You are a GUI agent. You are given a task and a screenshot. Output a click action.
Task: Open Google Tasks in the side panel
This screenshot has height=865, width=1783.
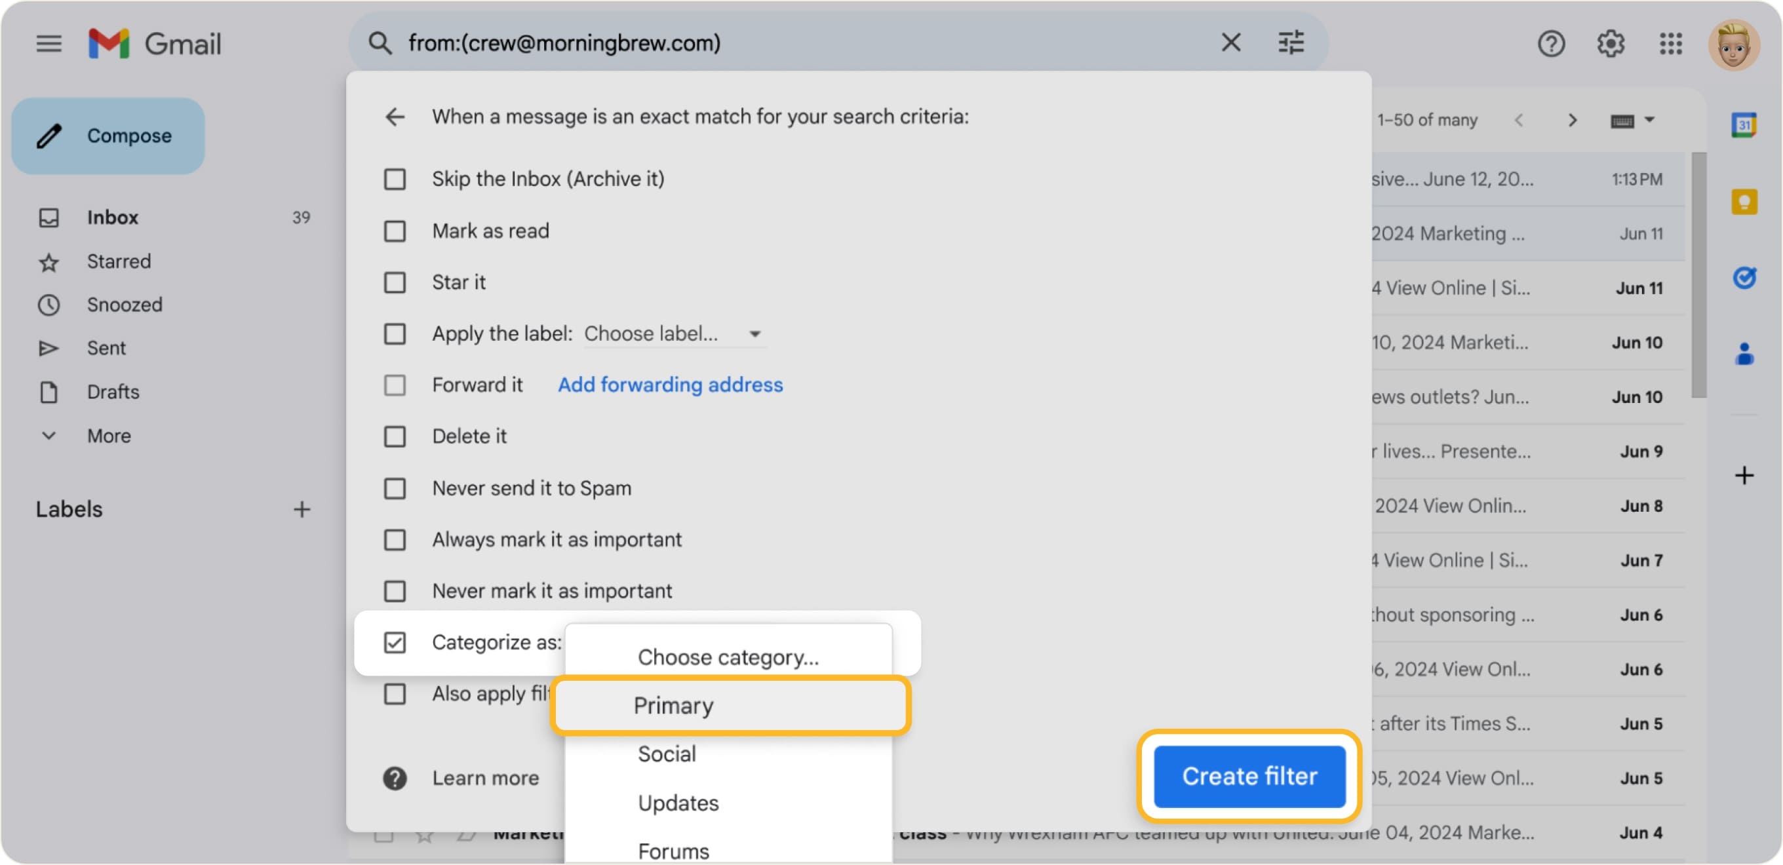click(x=1745, y=277)
